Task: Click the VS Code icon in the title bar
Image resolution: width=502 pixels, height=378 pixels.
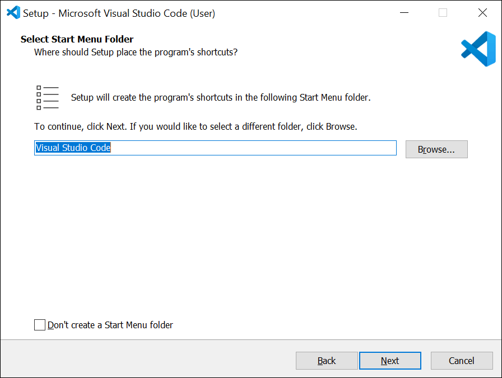Action: [12, 12]
